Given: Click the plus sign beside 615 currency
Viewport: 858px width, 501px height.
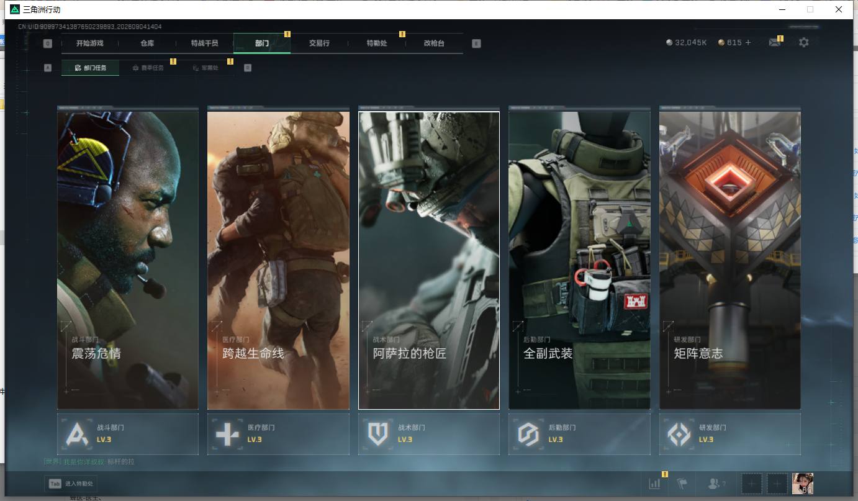Looking at the screenshot, I should tap(748, 43).
